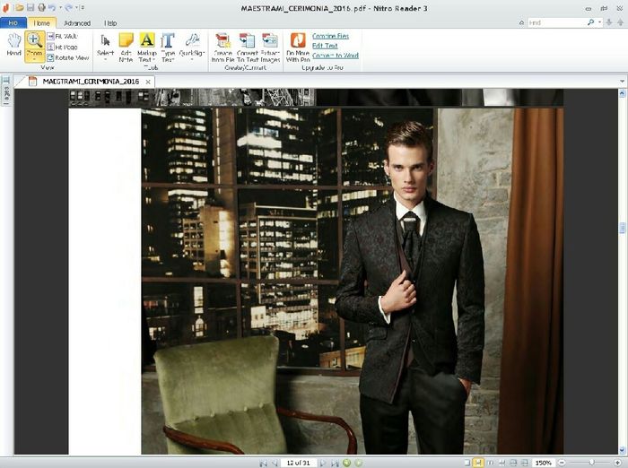The width and height of the screenshot is (628, 468).
Task: Open the QuickSign tool
Action: [192, 46]
